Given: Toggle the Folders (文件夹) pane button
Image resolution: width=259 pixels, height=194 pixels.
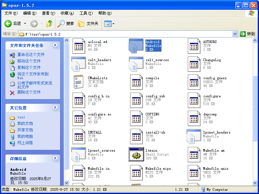Looking at the screenshot, I should [88, 24].
